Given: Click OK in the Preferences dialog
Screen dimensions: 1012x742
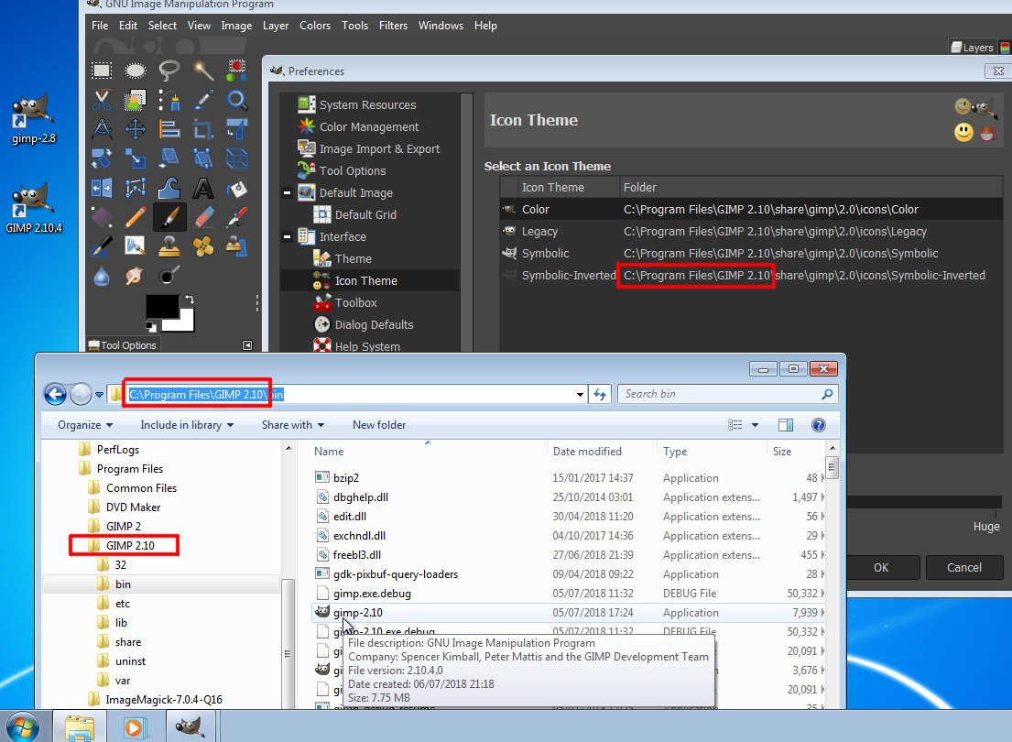Looking at the screenshot, I should pos(881,568).
